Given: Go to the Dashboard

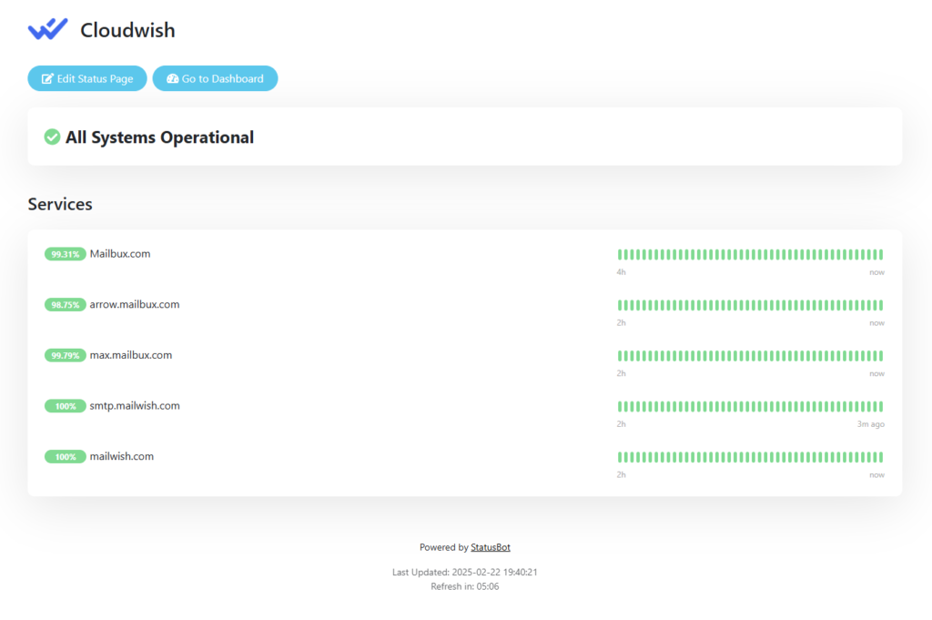Looking at the screenshot, I should (x=215, y=78).
